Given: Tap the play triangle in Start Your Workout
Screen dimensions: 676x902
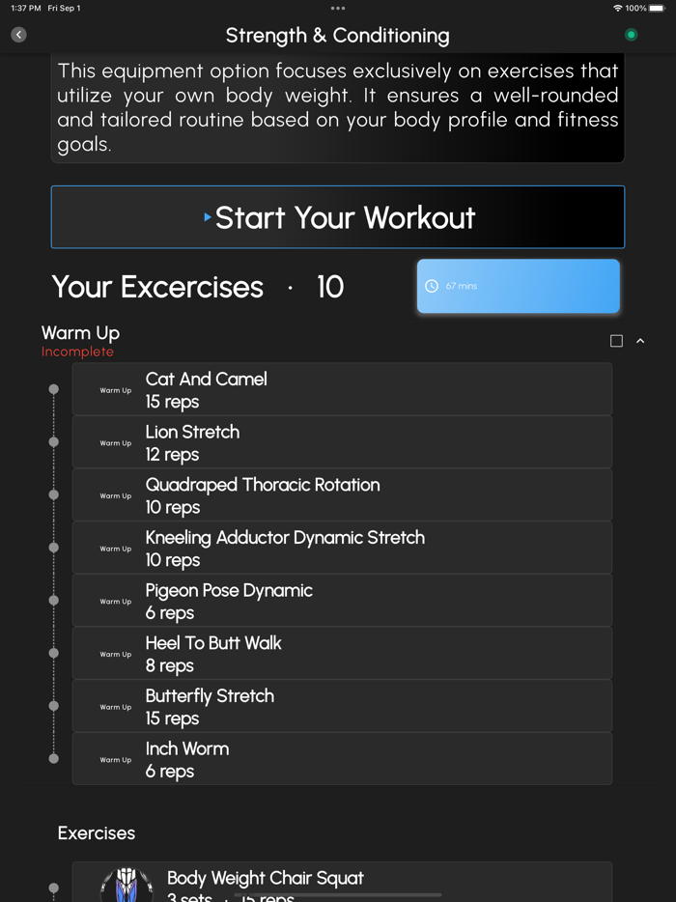Looking at the screenshot, I should [206, 217].
